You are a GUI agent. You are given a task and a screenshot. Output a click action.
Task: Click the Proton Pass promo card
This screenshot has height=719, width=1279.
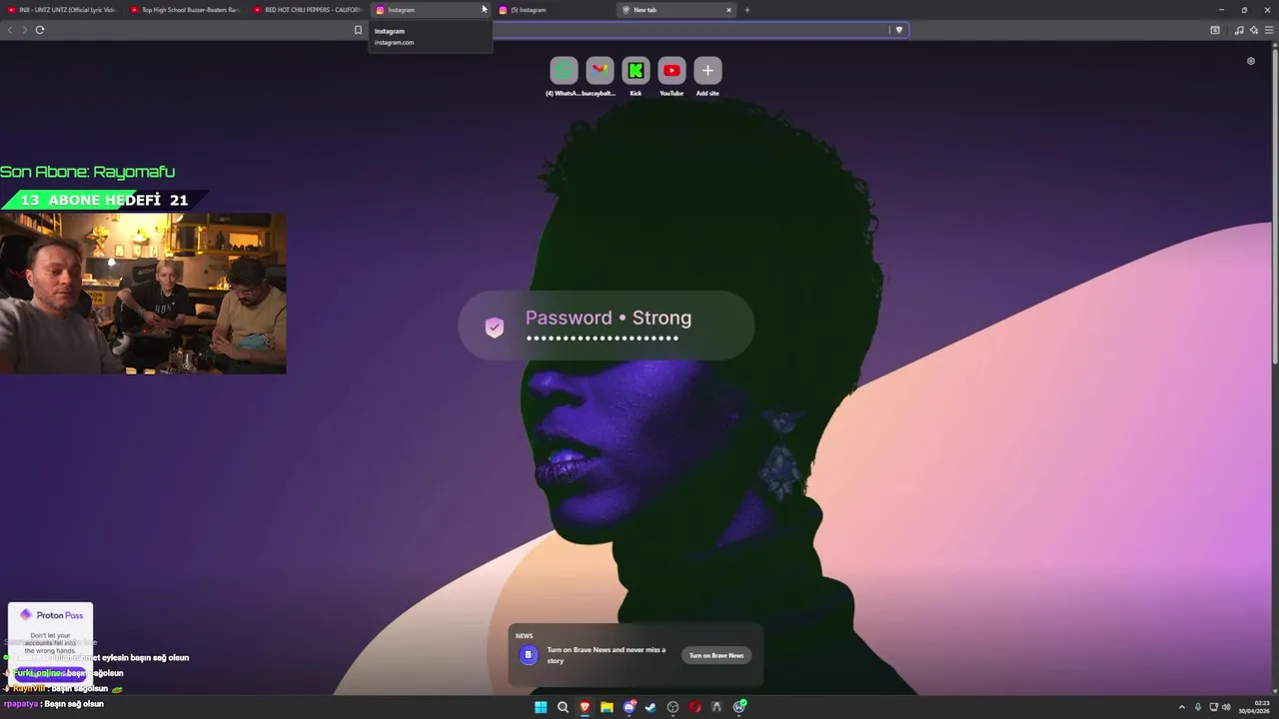click(x=50, y=642)
